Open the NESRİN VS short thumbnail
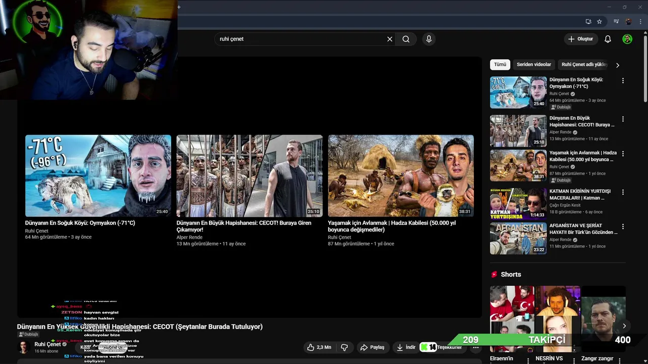 pyautogui.click(x=558, y=319)
